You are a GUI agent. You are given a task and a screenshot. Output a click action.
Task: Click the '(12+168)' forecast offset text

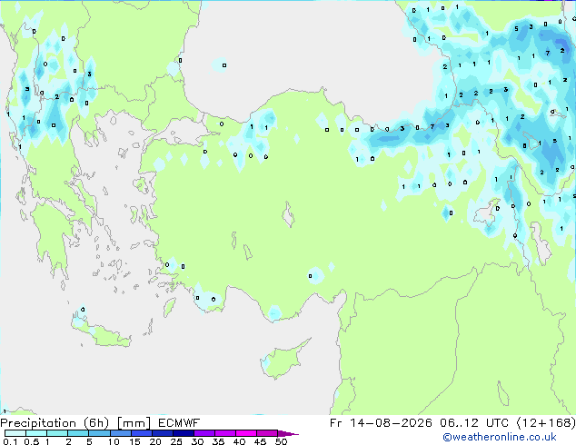[546, 423]
